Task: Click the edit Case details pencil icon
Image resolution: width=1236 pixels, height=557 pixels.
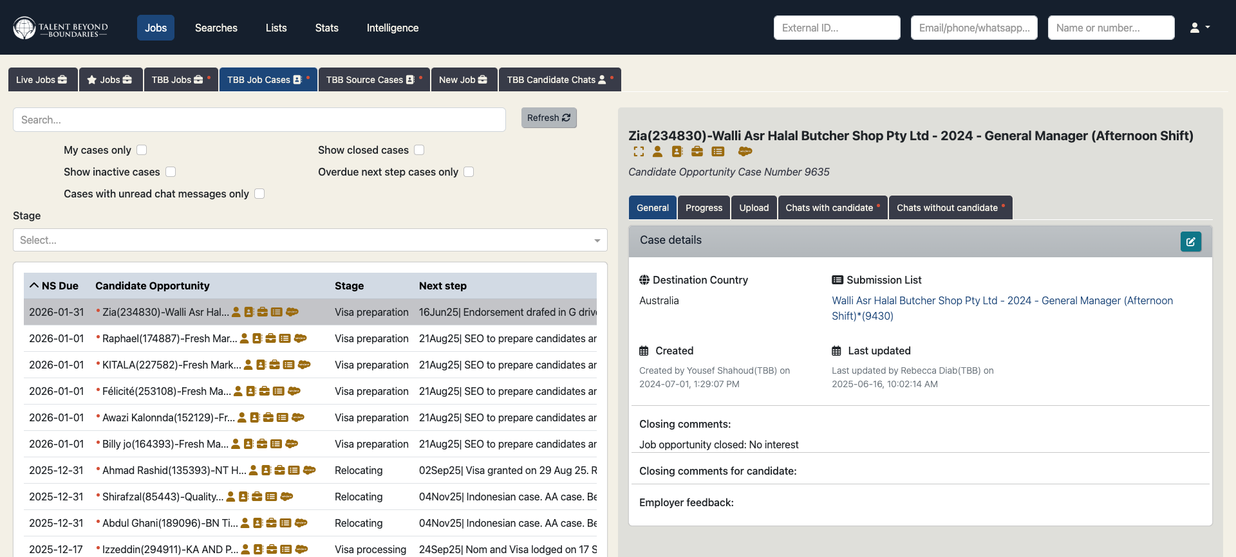Action: 1190,242
